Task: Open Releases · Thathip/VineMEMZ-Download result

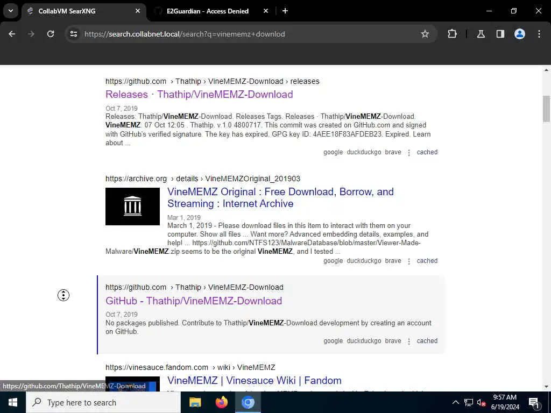Action: [x=199, y=94]
